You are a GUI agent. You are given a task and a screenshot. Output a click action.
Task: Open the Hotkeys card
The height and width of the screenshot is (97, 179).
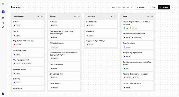point(28,24)
